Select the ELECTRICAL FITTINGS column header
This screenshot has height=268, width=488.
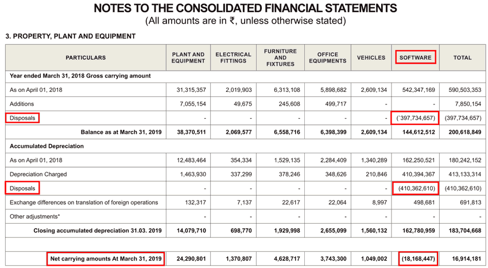tap(233, 57)
